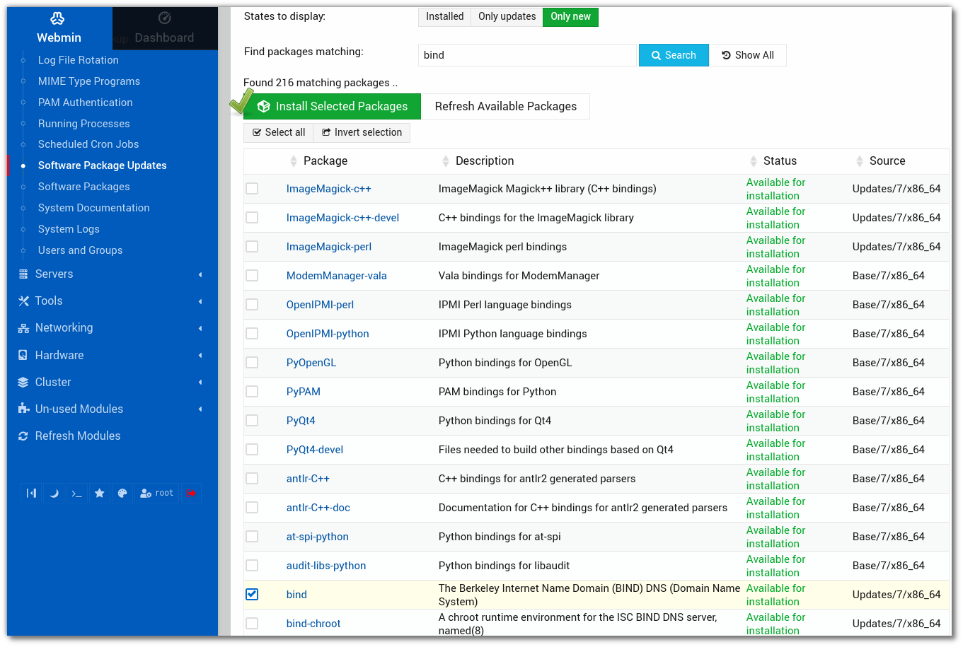Click the Un-used Modules puzzle icon
The image size is (963, 647).
click(23, 409)
